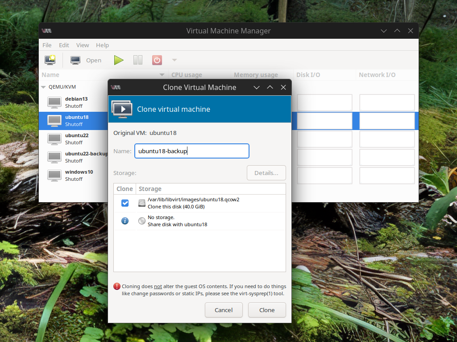The height and width of the screenshot is (342, 457).
Task: Click the Name column sort arrow
Action: (162, 75)
